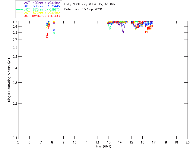Click x-axis tick label 8

tap(52, 142)
